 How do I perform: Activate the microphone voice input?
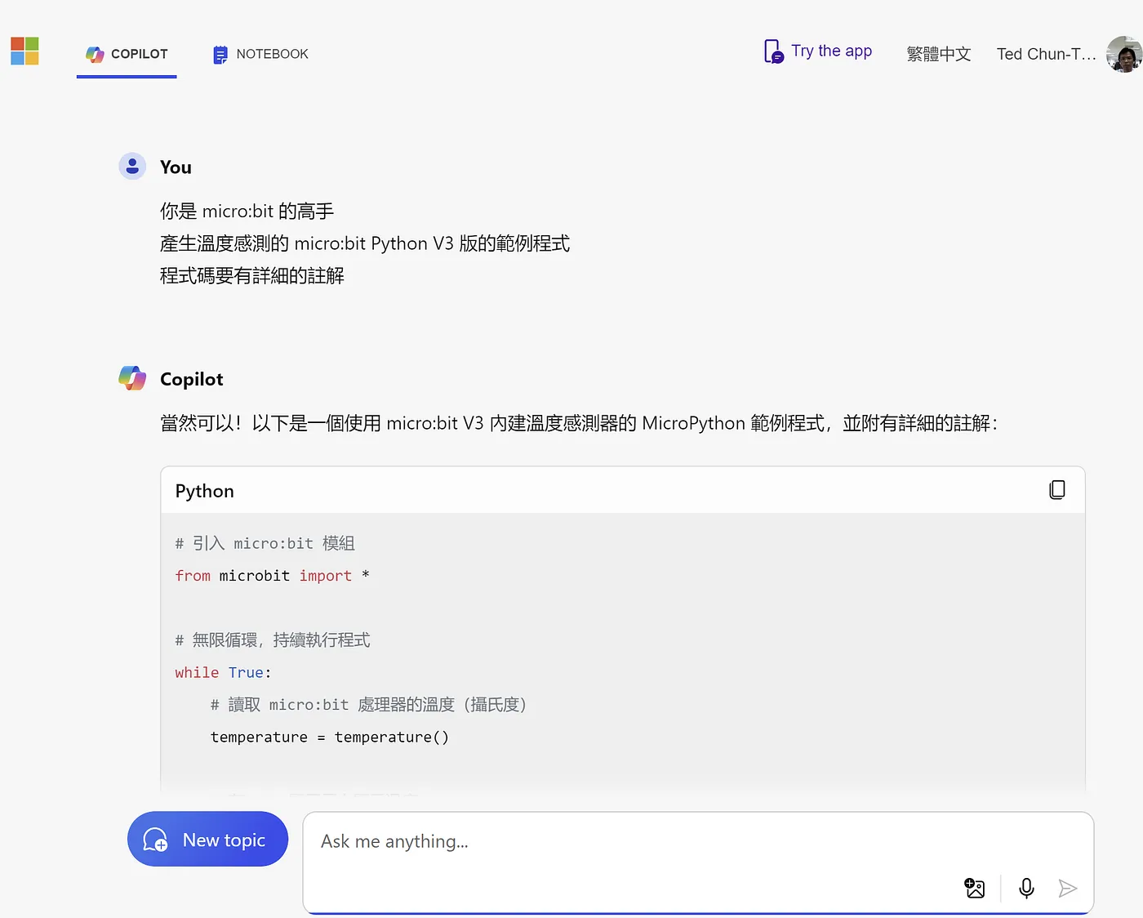(x=1026, y=888)
